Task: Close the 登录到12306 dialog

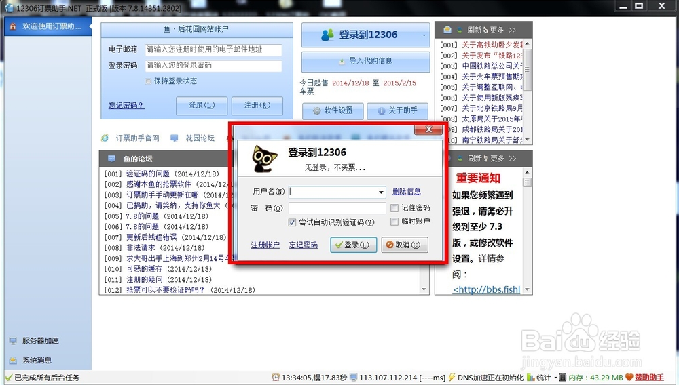Action: [428, 129]
